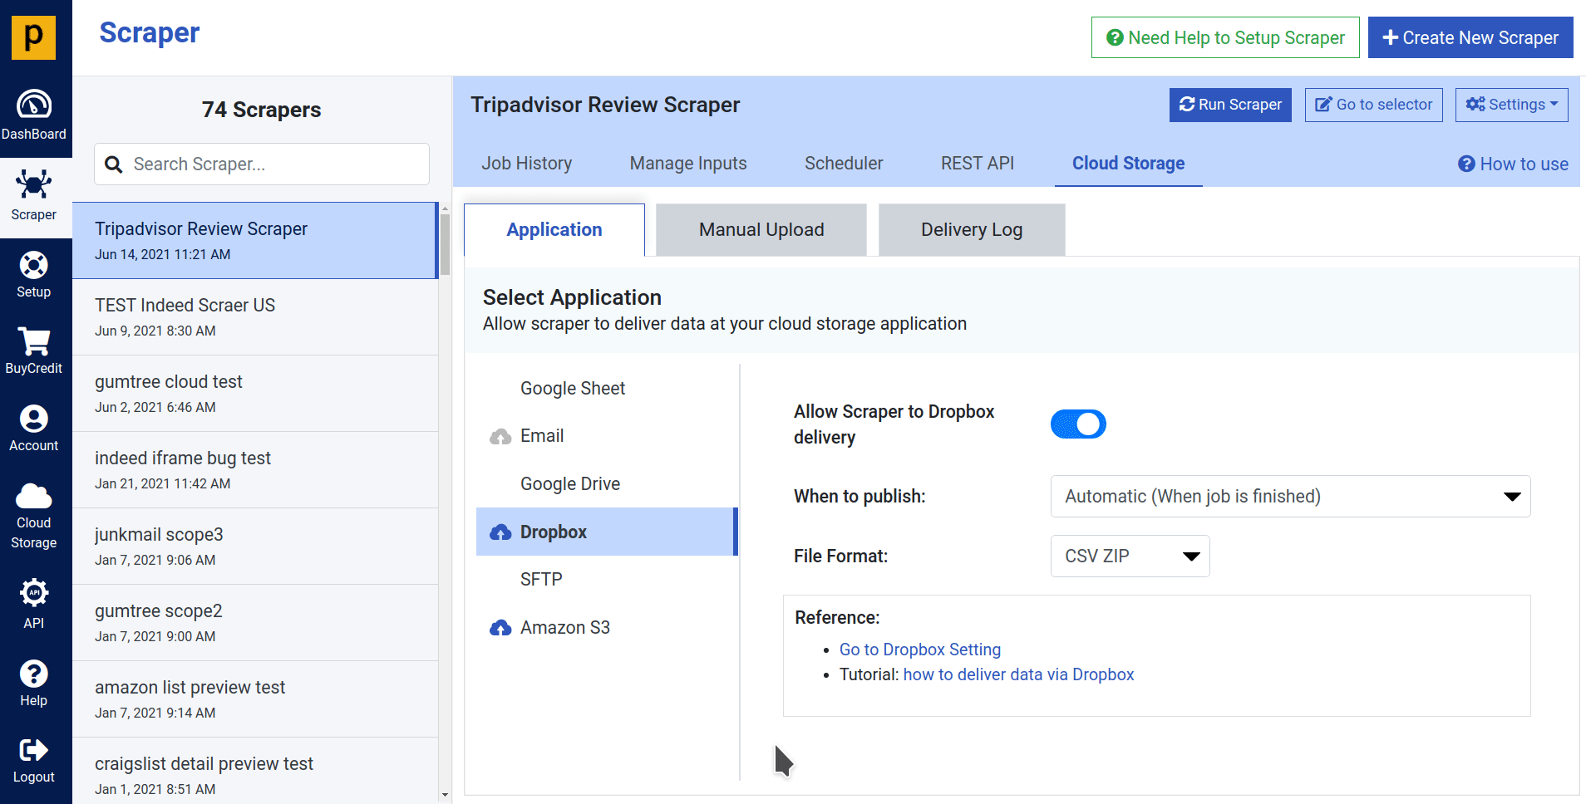This screenshot has height=804, width=1586.
Task: Select Amazon S3 in application list
Action: coord(564,628)
